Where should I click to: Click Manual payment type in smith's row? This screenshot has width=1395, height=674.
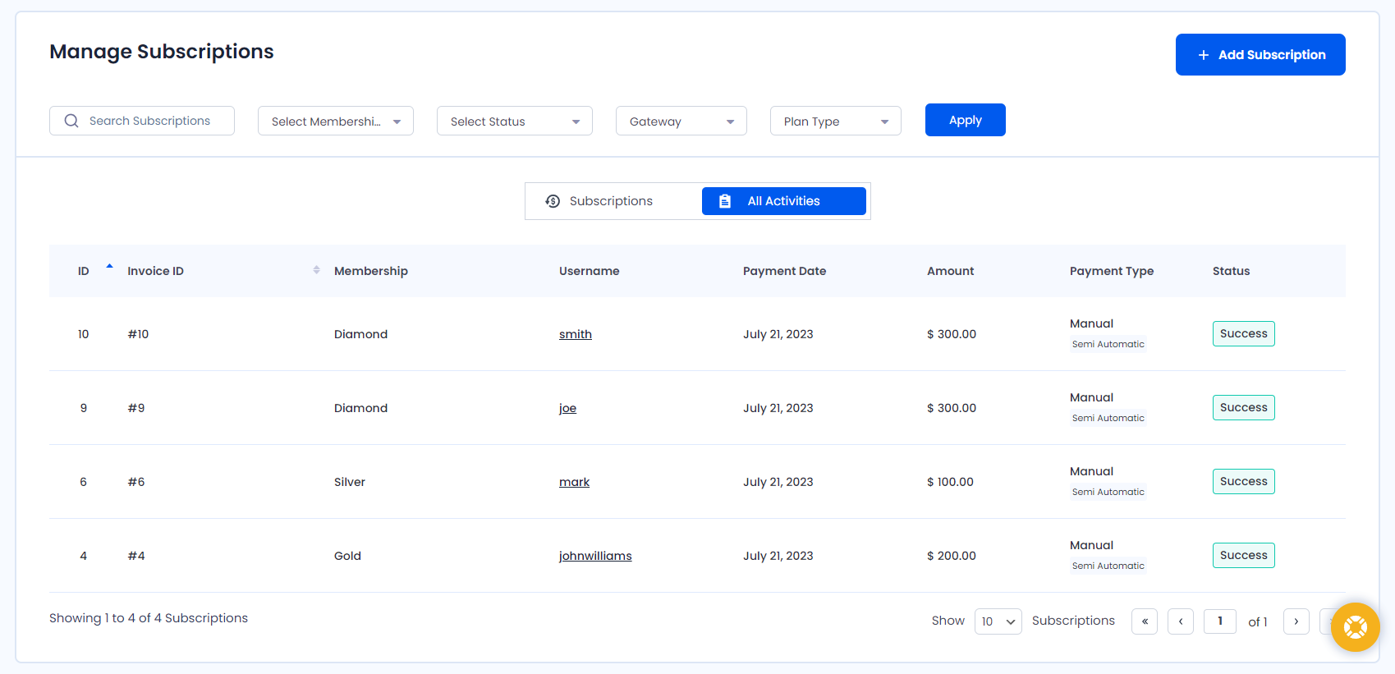click(x=1091, y=323)
